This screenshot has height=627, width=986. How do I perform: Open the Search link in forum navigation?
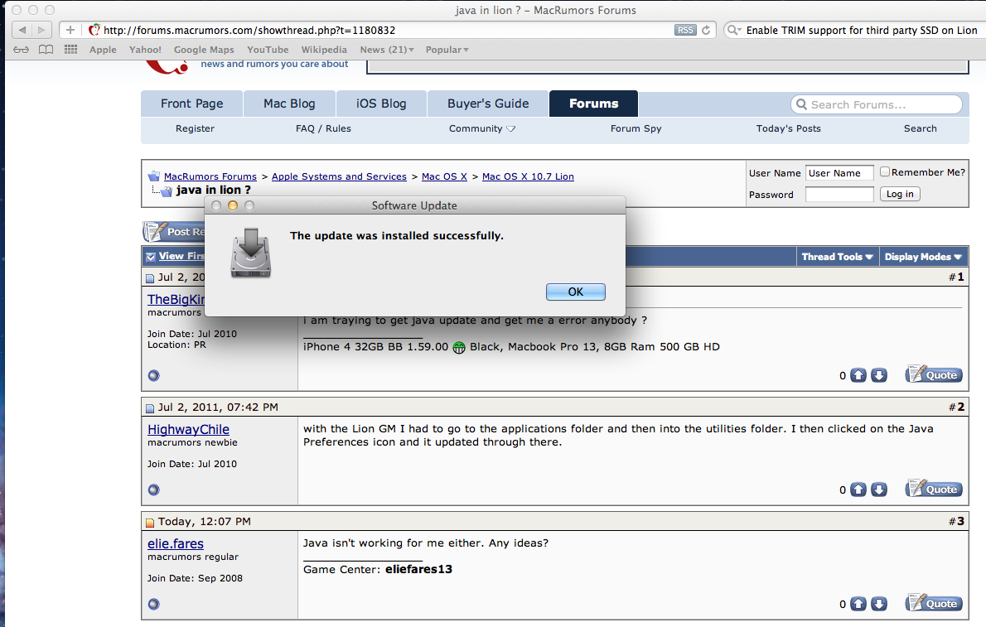click(920, 128)
